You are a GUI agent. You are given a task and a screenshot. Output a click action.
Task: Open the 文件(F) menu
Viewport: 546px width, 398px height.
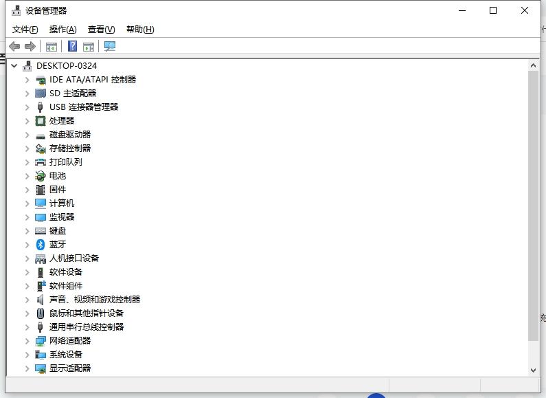tap(25, 30)
